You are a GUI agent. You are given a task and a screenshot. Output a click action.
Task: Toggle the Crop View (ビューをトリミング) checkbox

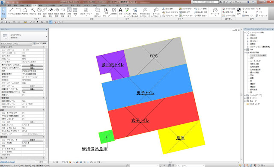[23, 113]
